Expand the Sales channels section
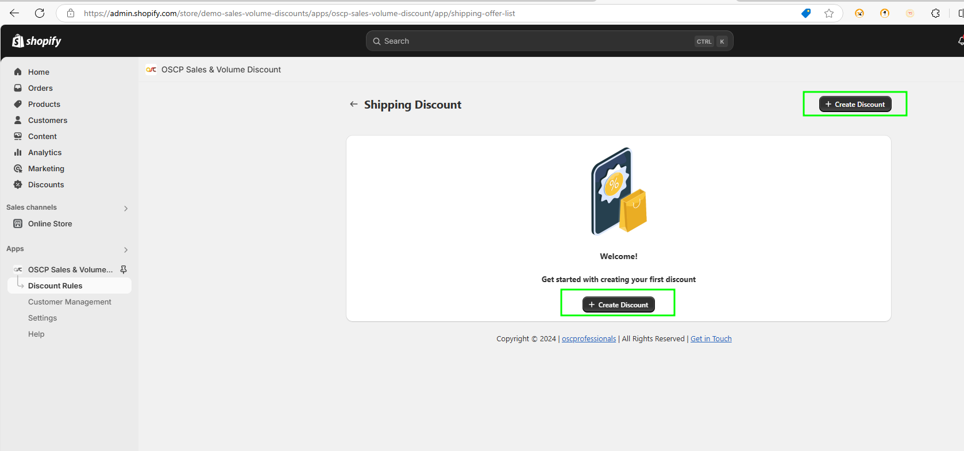Viewport: 964px width, 451px height. (126, 208)
